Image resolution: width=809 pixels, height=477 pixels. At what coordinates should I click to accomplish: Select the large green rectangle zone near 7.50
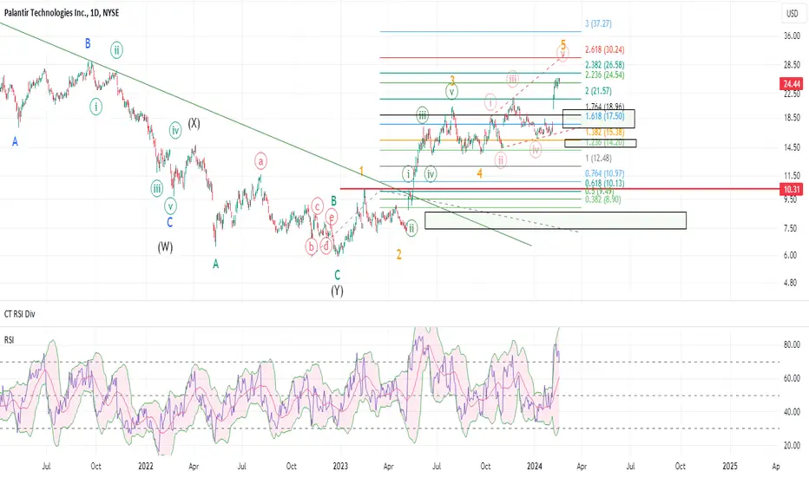[x=556, y=220]
